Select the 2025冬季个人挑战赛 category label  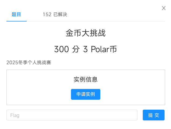click(x=29, y=62)
